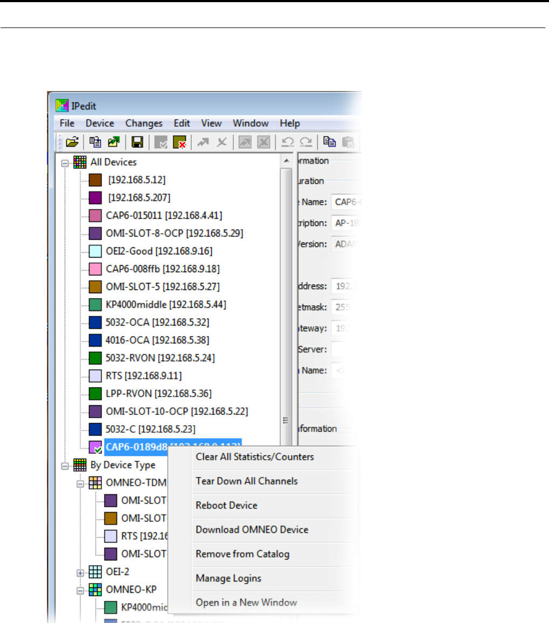Viewport: 549px width, 623px height.
Task: Click the Paste toolbar icon
Action: 348,142
